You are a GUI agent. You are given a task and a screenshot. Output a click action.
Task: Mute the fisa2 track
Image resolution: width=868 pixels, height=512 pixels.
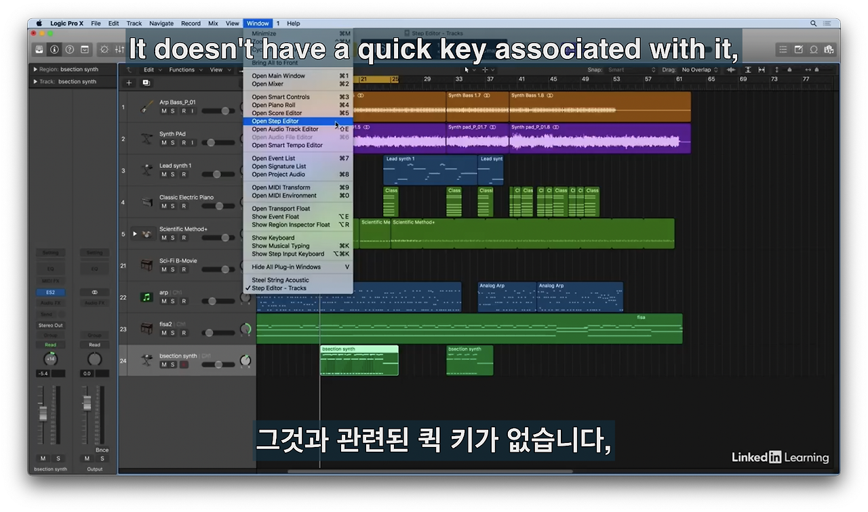(x=163, y=333)
